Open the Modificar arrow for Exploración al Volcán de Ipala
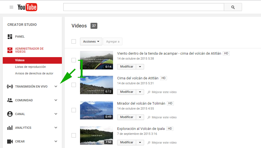 click(x=140, y=142)
